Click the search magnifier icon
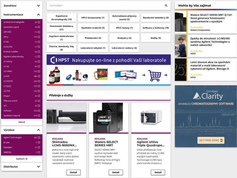Screen dimensions: 237x178 [x=166, y=6]
